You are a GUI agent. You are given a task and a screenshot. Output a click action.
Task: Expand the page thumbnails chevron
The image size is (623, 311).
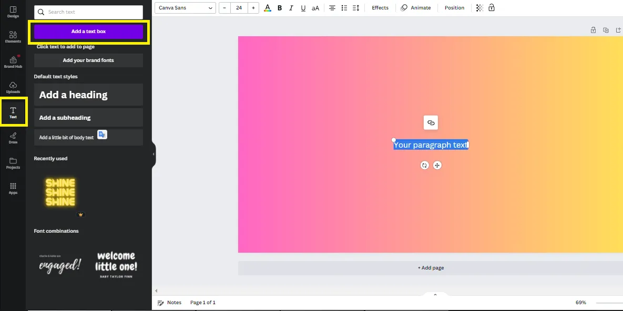[435, 295]
